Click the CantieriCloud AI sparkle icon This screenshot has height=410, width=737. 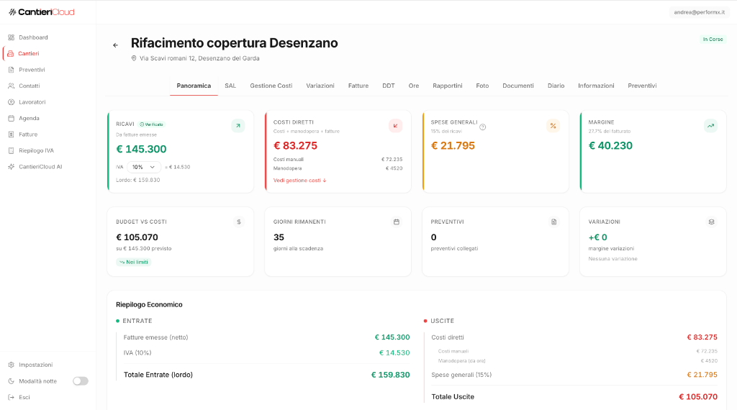(12, 167)
